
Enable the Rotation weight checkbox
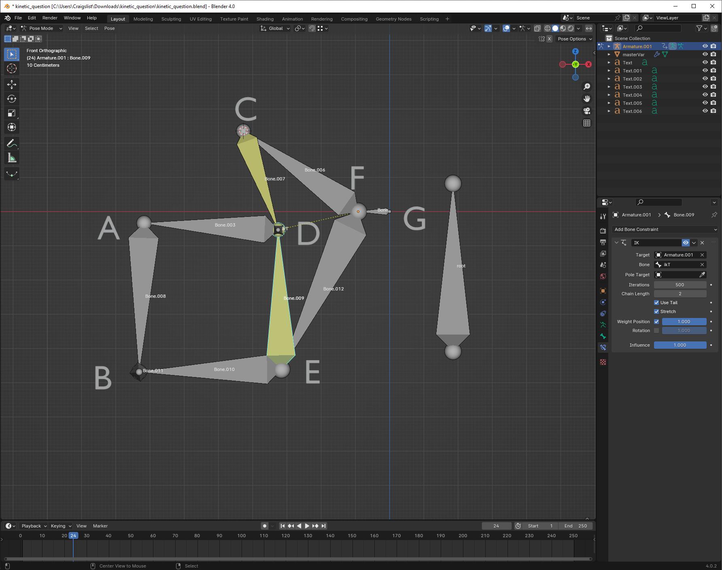[x=656, y=331]
